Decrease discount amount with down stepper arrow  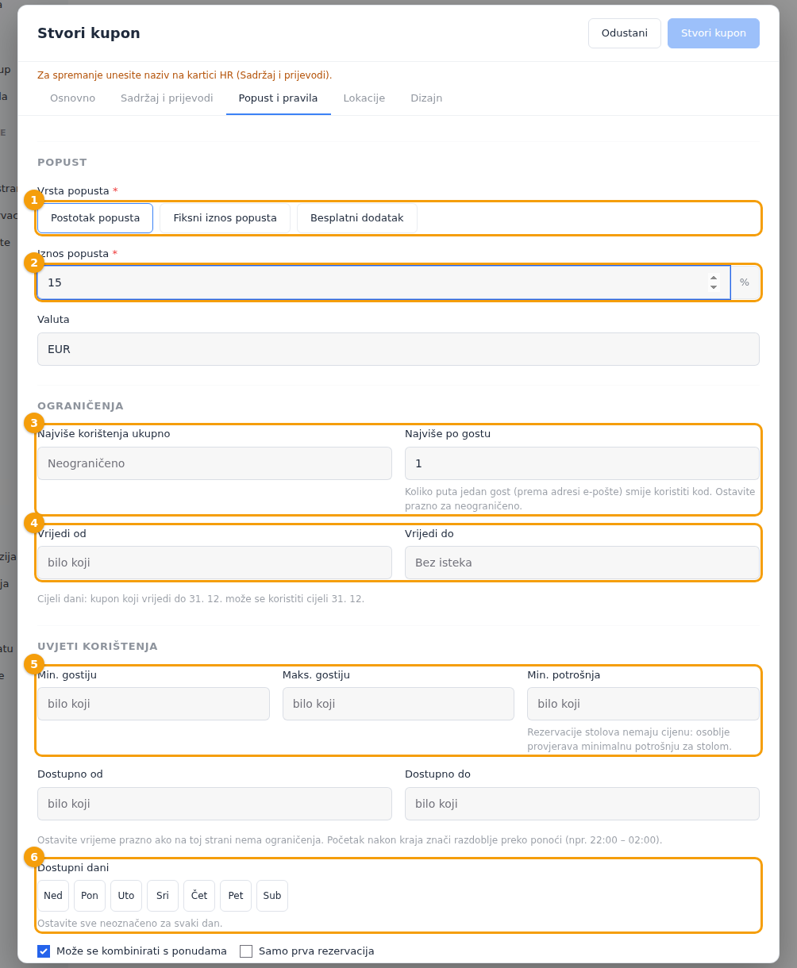[x=714, y=287]
